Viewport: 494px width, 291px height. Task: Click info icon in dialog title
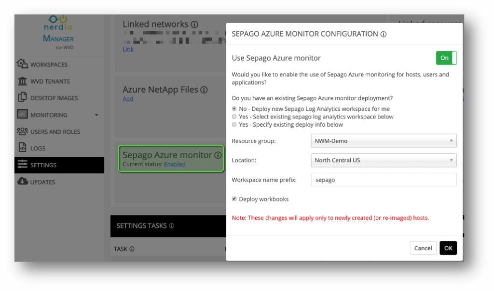(384, 34)
